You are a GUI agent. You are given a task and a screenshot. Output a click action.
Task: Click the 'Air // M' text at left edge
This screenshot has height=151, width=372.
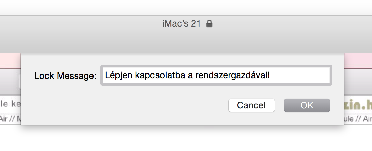pos(10,118)
